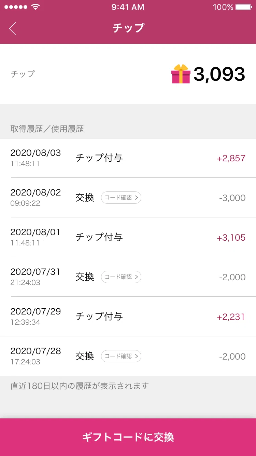This screenshot has width=256, height=456.
Task: Tap ギフトコードに交換 button
Action: pyautogui.click(x=128, y=437)
